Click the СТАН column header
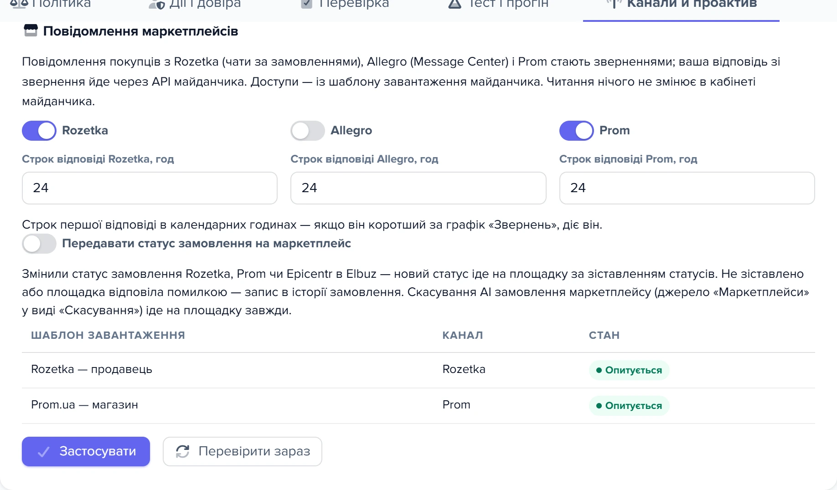 tap(604, 335)
